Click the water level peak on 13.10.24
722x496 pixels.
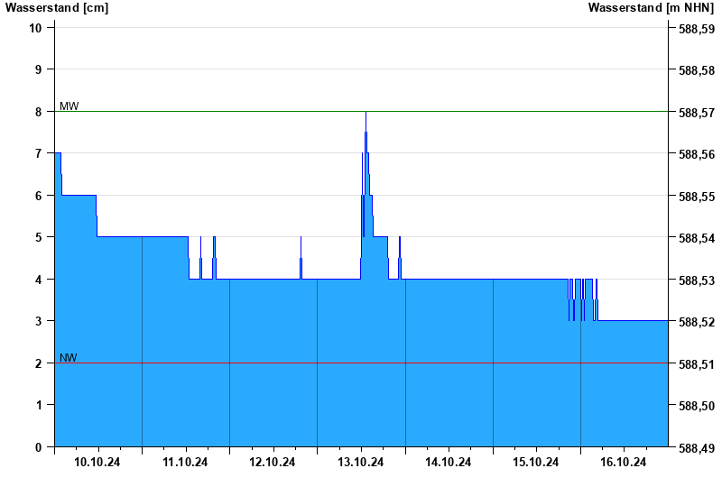pyautogui.click(x=366, y=112)
